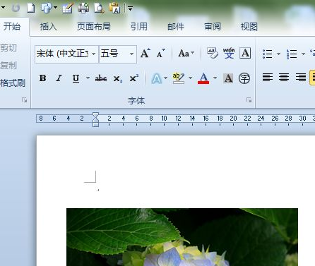Click ruler at the 10 mark
This screenshot has width=315, height=266.
[x=164, y=119]
